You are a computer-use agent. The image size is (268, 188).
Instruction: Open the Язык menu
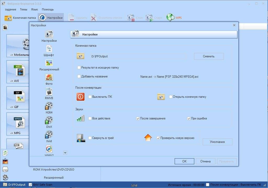pyautogui.click(x=35, y=9)
